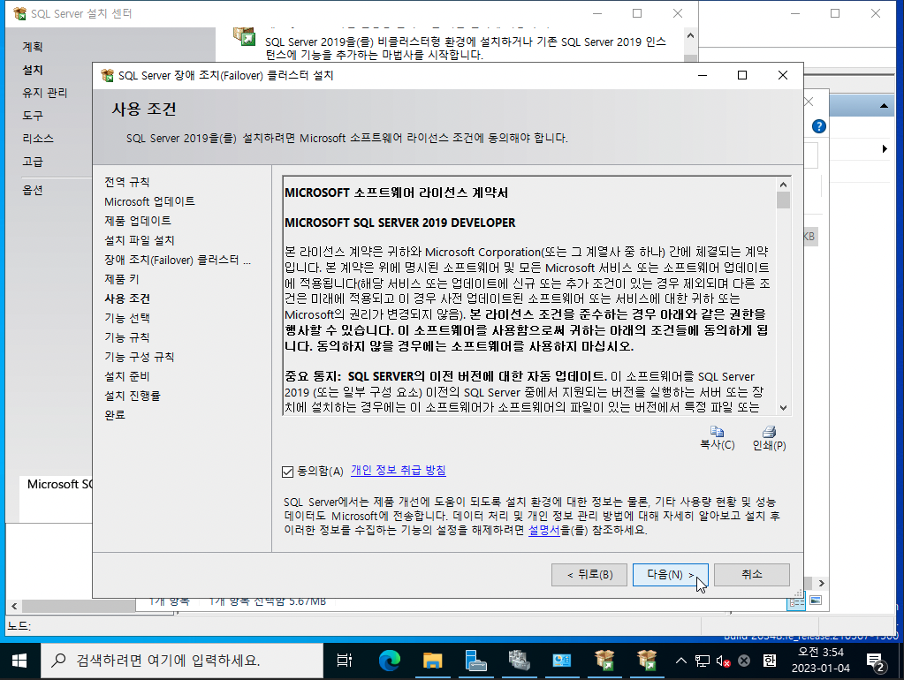Click the SQL Server dialog title icon

pyautogui.click(x=107, y=75)
